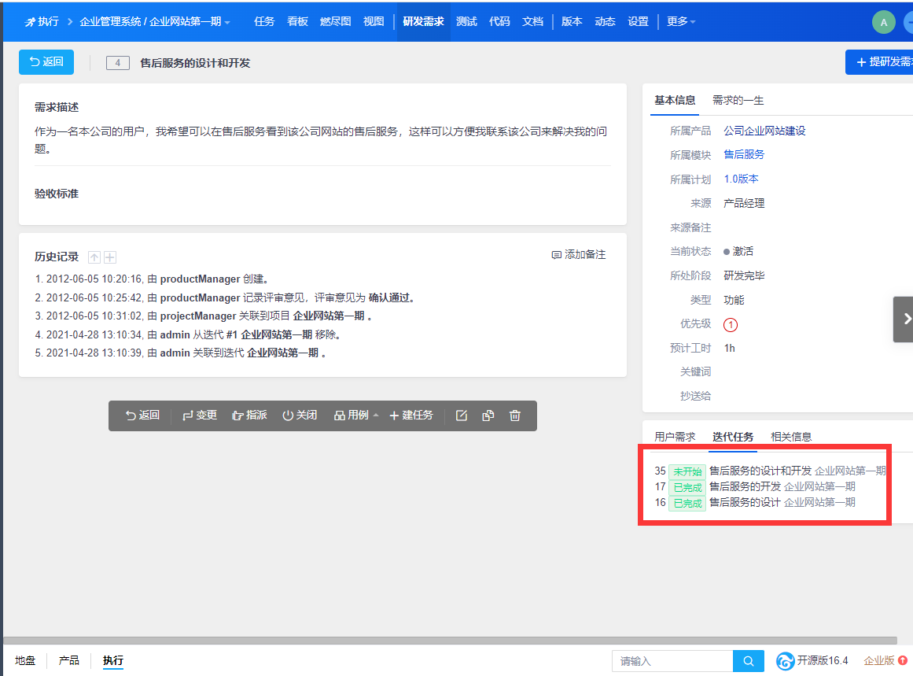Open the 动态 nav tab
The image size is (913, 676).
[x=605, y=21]
